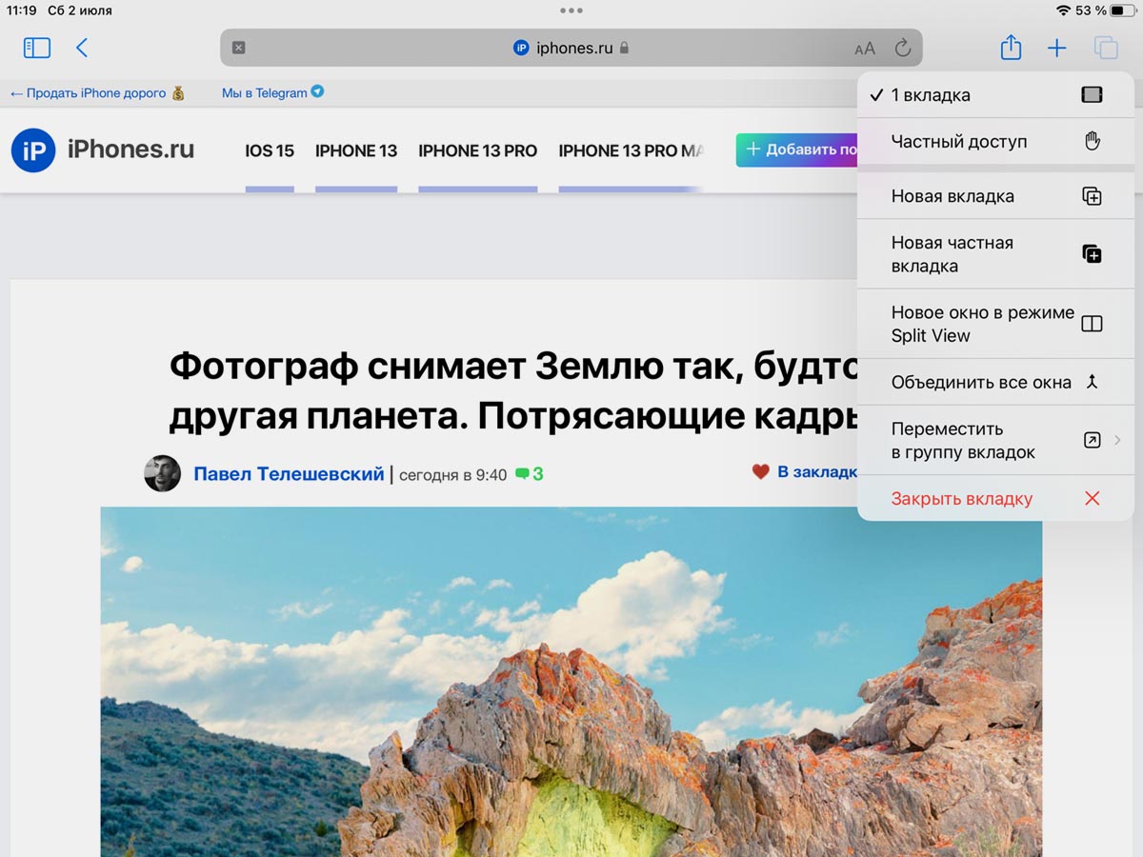Tap the three dots multitasking control
Image resolution: width=1143 pixels, height=857 pixels.
pyautogui.click(x=571, y=10)
